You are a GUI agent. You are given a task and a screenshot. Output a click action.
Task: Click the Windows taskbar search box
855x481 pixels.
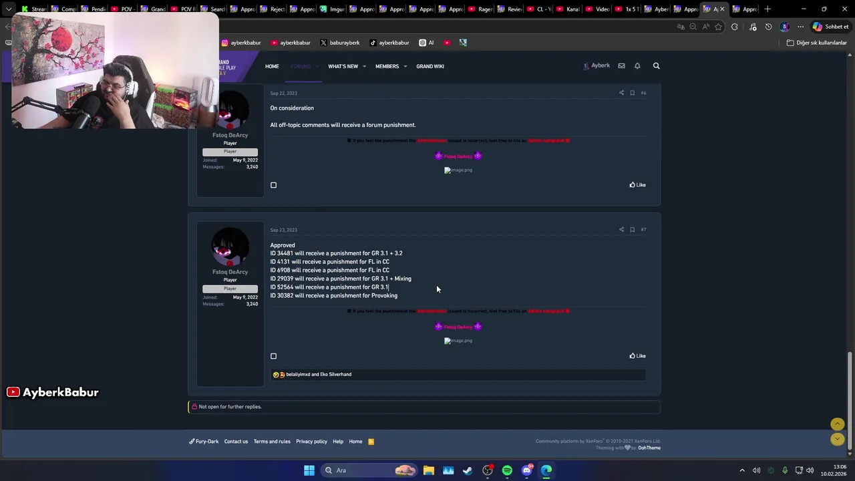(369, 470)
